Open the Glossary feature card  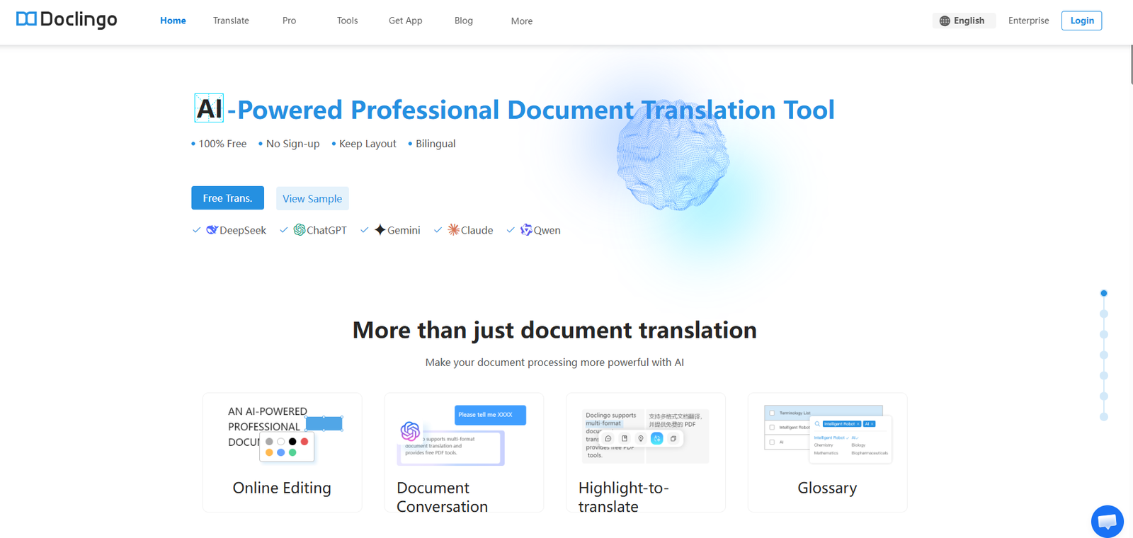pos(827,452)
